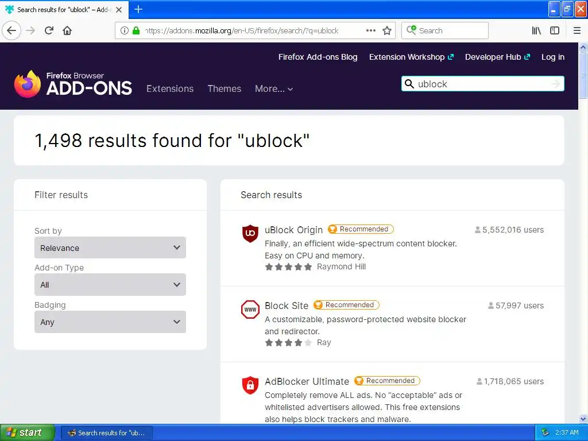Screen dimensions: 588x441
Task: Click the Block Site www icon
Action: (x=250, y=310)
